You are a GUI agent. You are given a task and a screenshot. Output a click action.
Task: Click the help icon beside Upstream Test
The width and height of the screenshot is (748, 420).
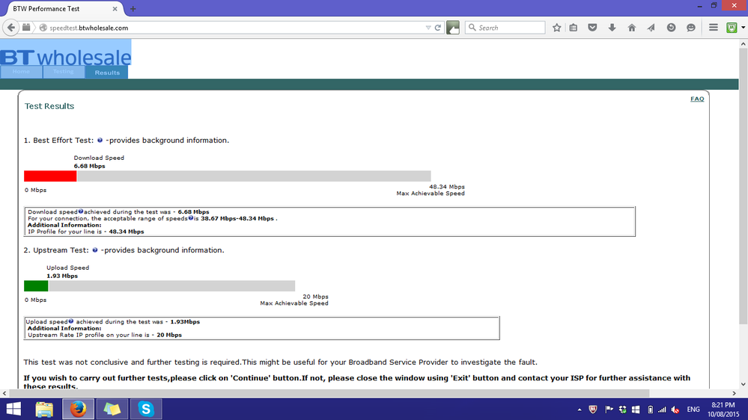point(95,250)
